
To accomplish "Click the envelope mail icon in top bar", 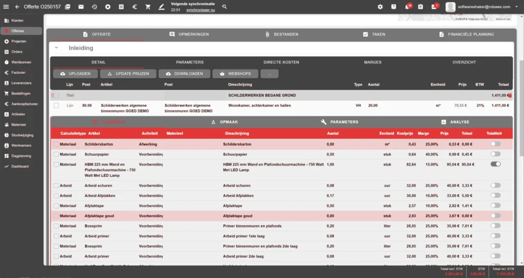I will 81,7.
